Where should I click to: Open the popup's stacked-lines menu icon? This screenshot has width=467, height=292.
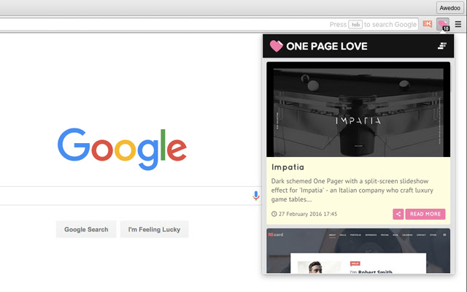[442, 45]
